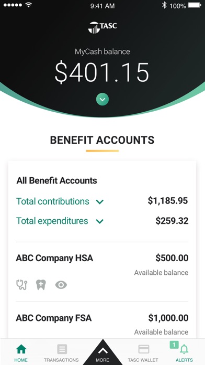Open the Transactions list icon
The width and height of the screenshot is (205, 365).
click(x=62, y=349)
